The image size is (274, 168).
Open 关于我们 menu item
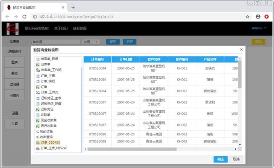(x=61, y=28)
